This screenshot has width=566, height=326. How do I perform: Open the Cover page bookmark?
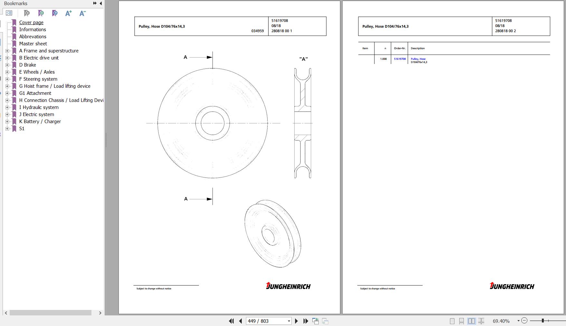pyautogui.click(x=31, y=23)
